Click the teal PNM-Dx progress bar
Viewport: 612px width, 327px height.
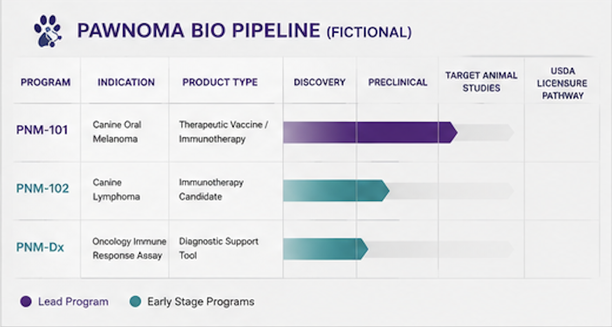point(326,249)
